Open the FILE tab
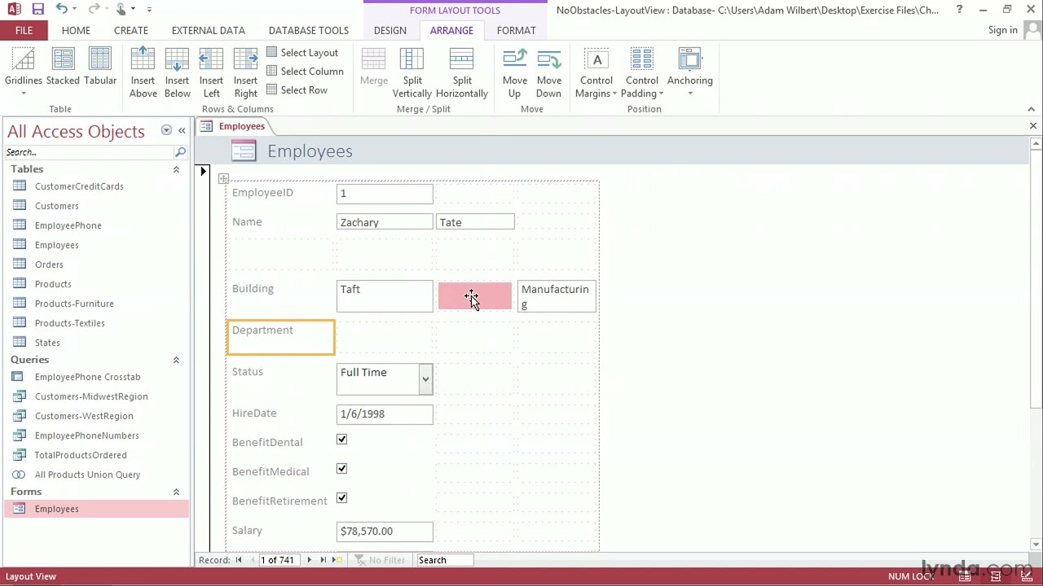The height and width of the screenshot is (586, 1043). (x=24, y=31)
